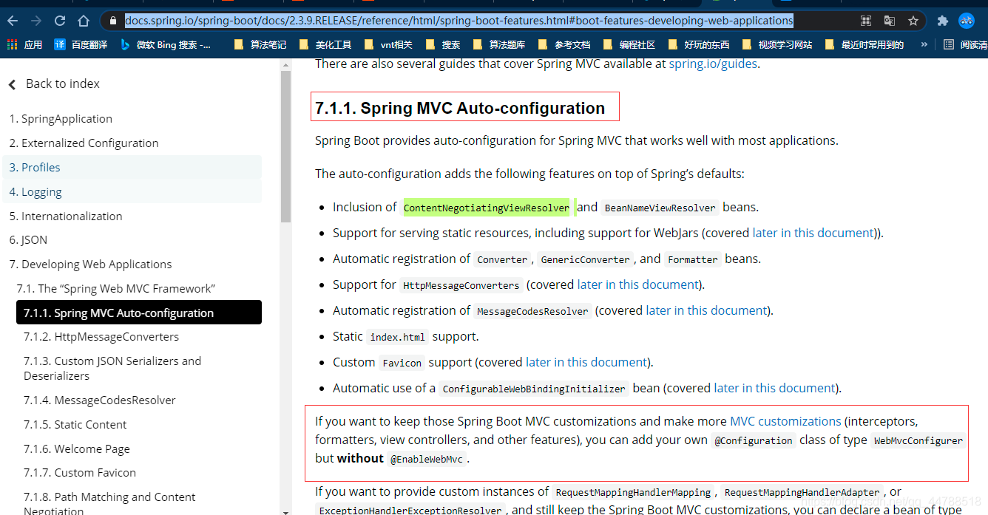Open the 好玩的东西 bookmark folder
This screenshot has height=515, width=988.
click(x=698, y=44)
